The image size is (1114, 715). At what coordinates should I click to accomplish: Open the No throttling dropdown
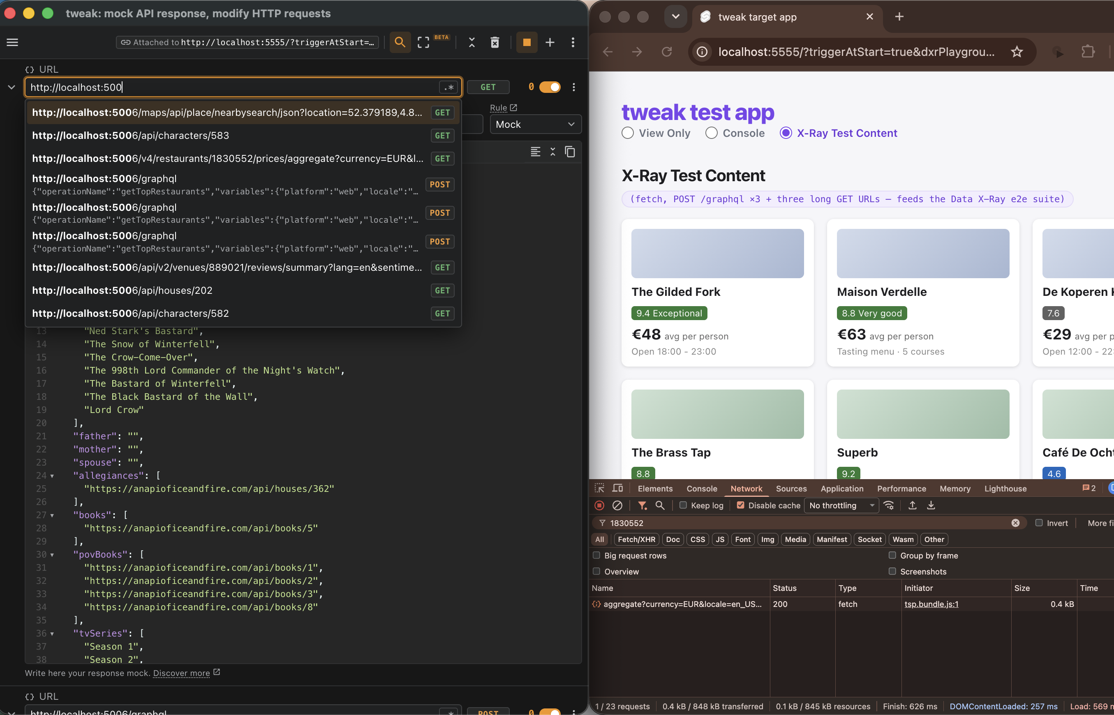tap(841, 505)
